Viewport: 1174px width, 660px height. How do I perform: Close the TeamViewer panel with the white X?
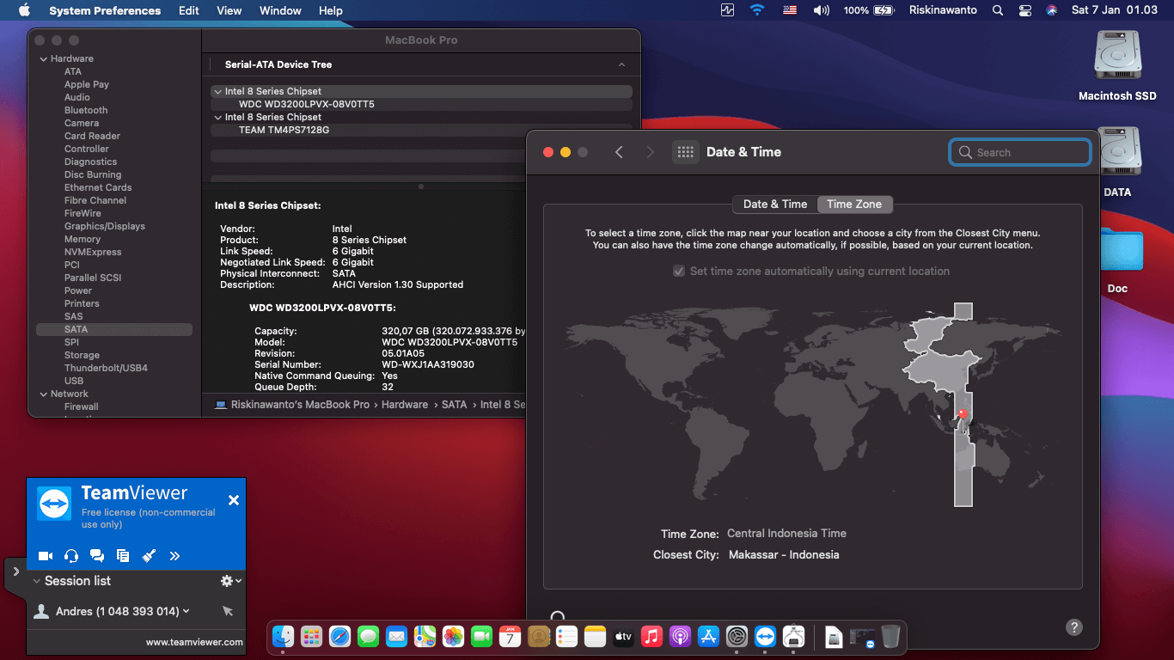233,500
